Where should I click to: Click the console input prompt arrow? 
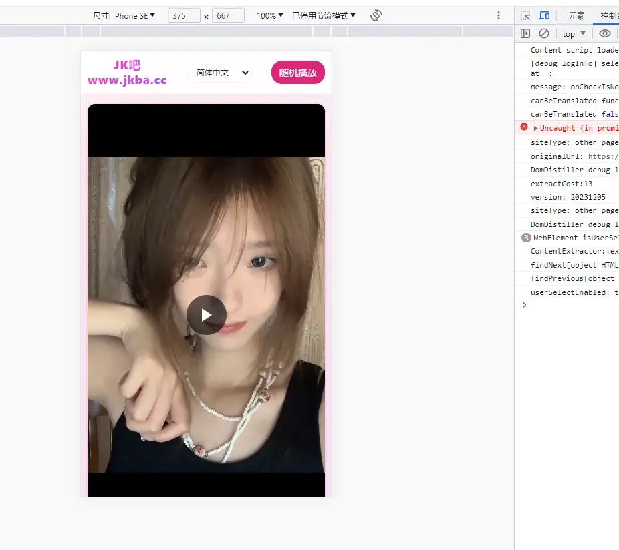[524, 305]
